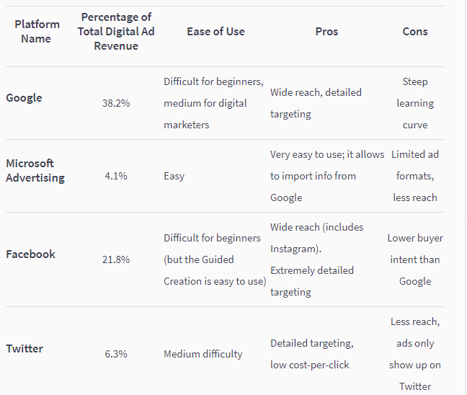This screenshot has width=467, height=395.
Task: Click the Cons column header
Action: pos(415,32)
